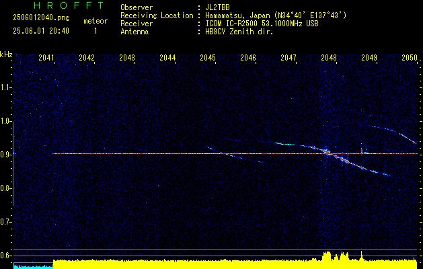The width and height of the screenshot is (423, 269).
Task: Click the 2049 time axis label
Action: (x=369, y=58)
